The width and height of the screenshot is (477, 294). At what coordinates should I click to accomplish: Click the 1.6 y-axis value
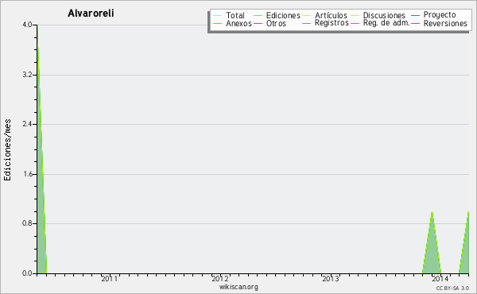pyautogui.click(x=27, y=174)
